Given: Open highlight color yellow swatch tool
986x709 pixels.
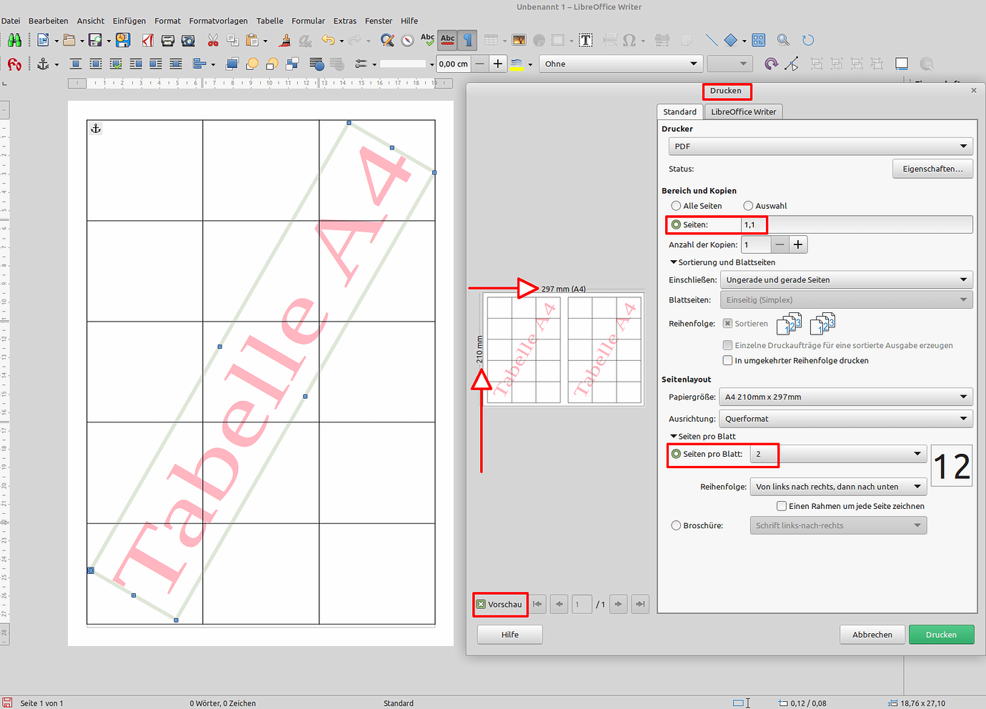Looking at the screenshot, I should tap(517, 64).
